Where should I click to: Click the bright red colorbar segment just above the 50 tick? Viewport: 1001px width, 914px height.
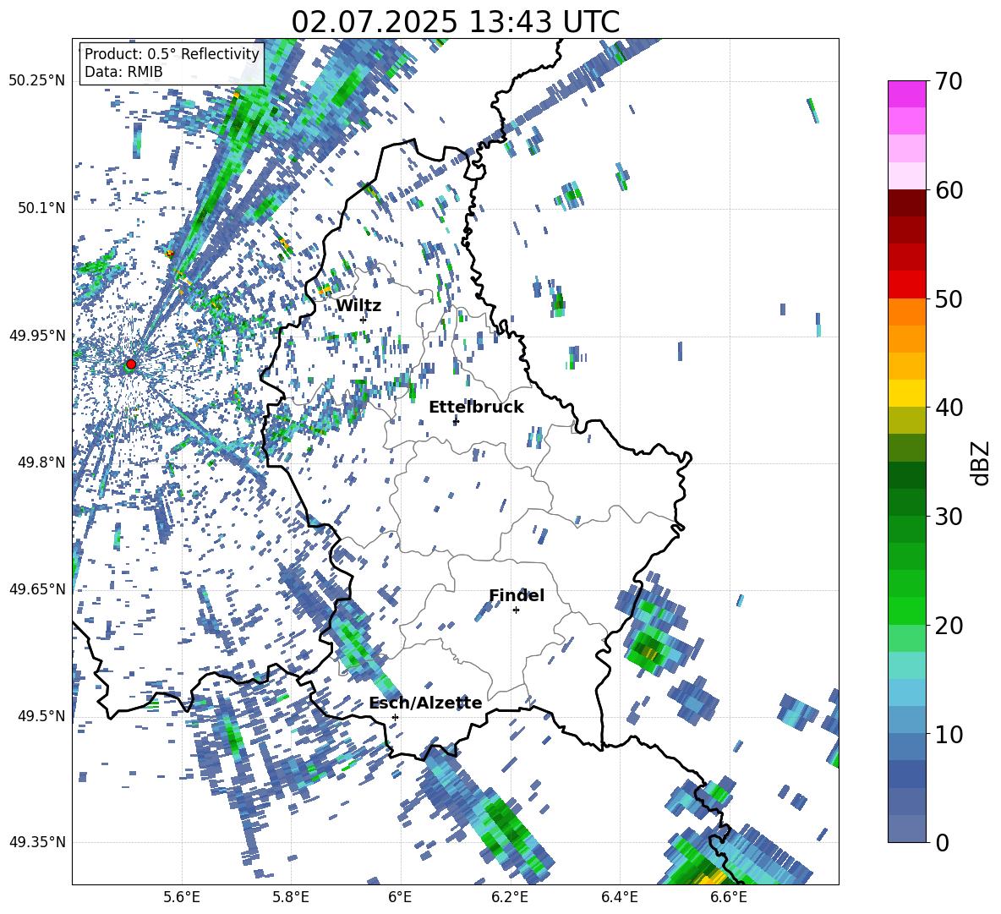pyautogui.click(x=907, y=285)
